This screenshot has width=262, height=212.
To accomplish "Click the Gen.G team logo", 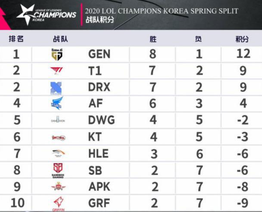I will (57, 54).
